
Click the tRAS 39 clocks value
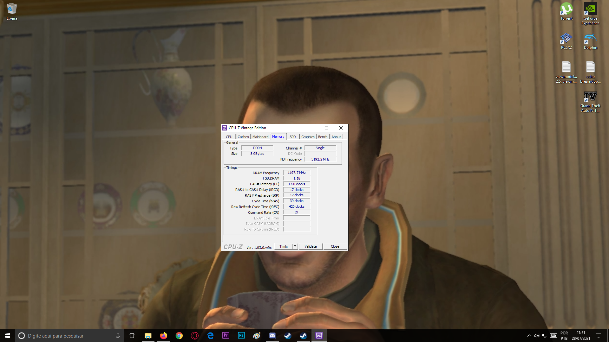pyautogui.click(x=297, y=201)
